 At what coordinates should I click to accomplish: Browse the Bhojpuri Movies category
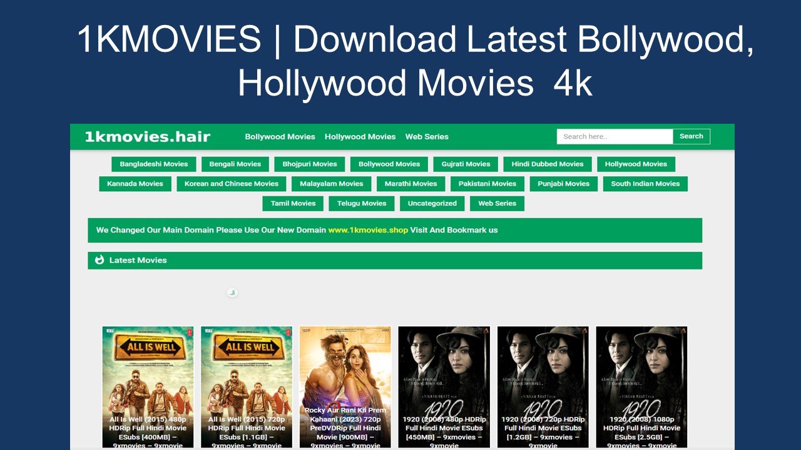pos(309,164)
